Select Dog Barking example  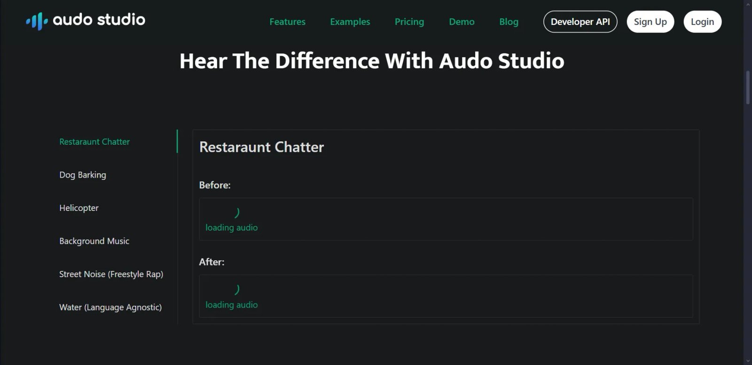coord(83,174)
